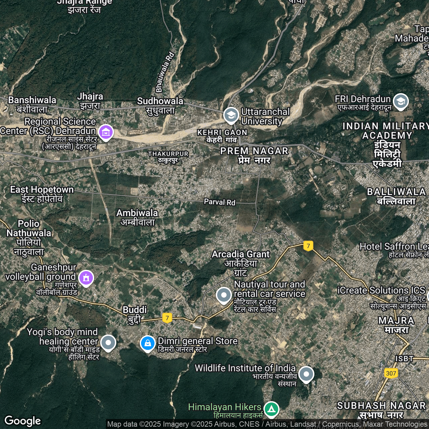Screen dimensions: 429x429
Task: Click Nautiyal tour and rental car pin
Action: (224, 295)
